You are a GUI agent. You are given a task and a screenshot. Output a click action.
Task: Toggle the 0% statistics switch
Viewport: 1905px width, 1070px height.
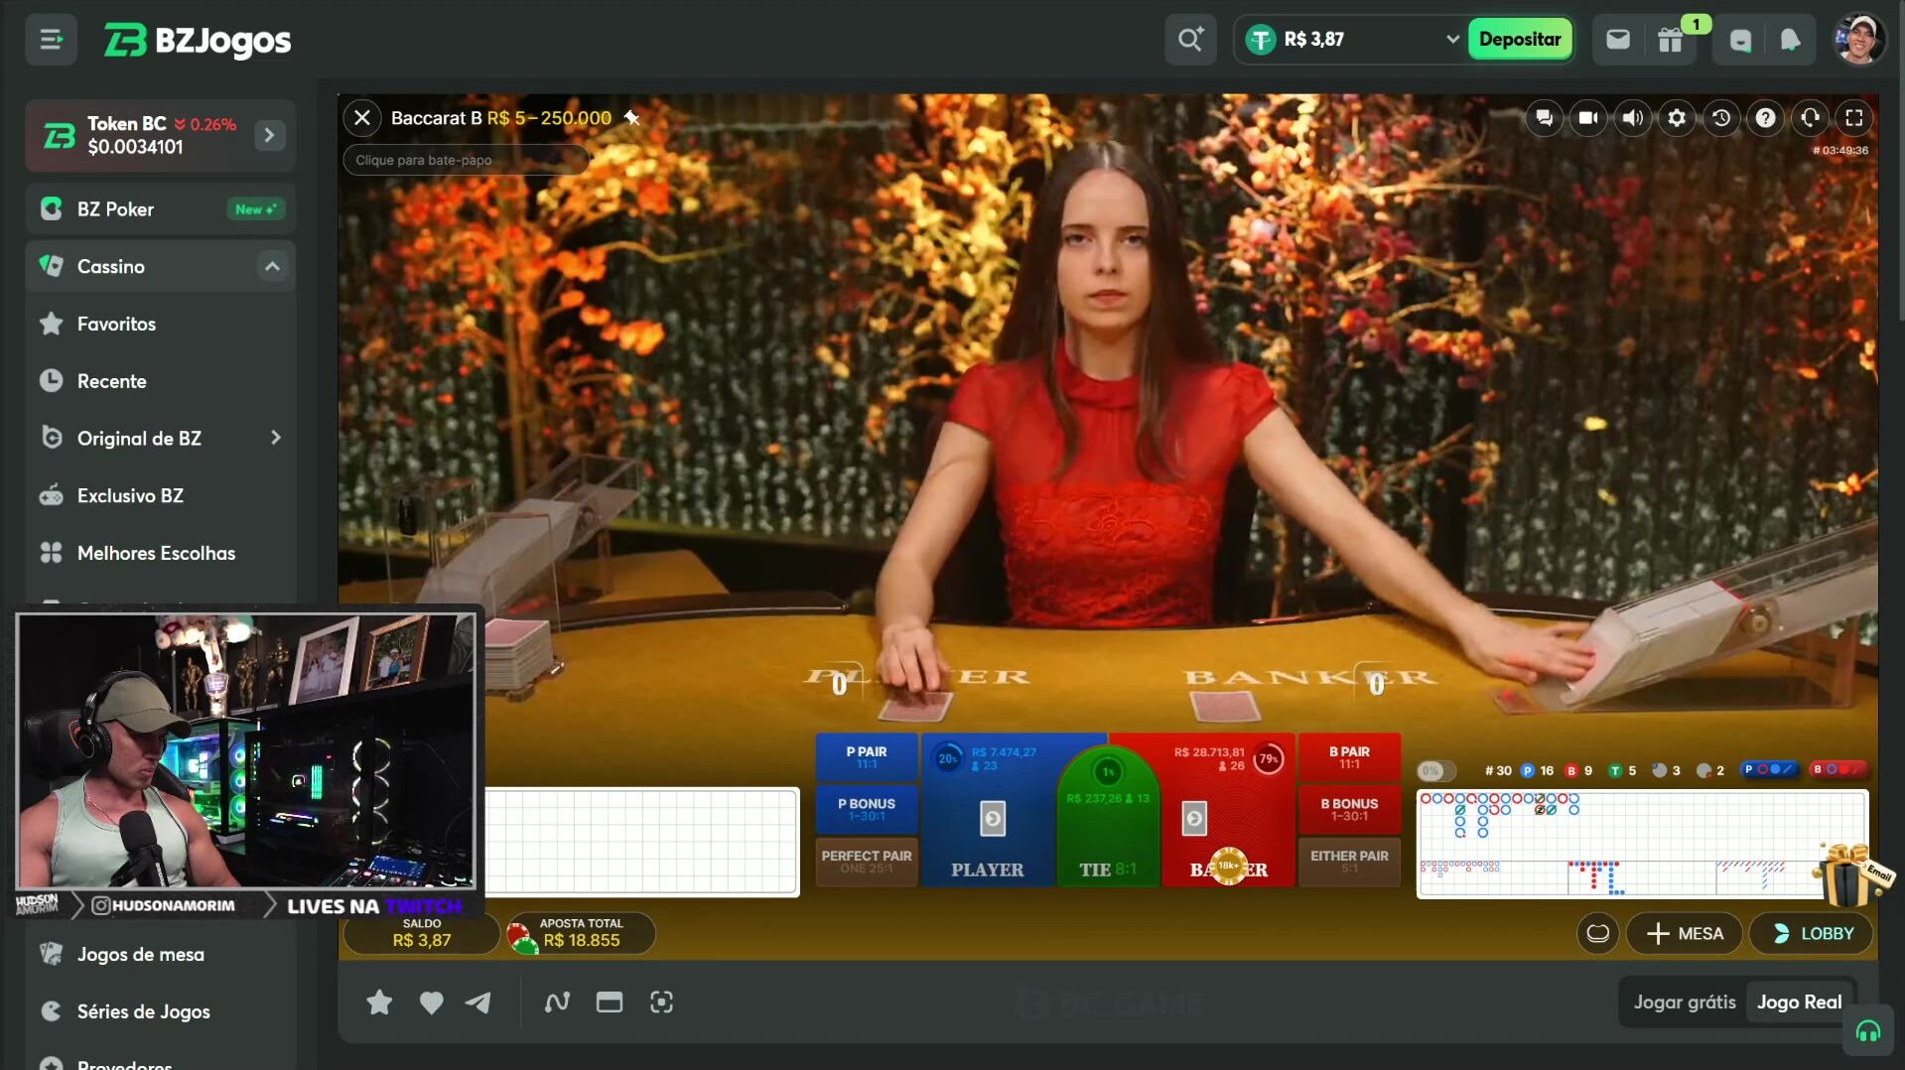pos(1435,770)
